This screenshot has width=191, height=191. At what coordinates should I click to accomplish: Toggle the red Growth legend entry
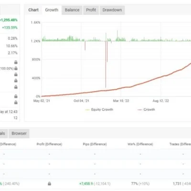[x=146, y=109]
